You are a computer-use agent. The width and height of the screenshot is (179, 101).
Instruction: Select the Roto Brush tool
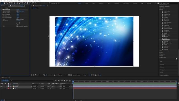33,3
